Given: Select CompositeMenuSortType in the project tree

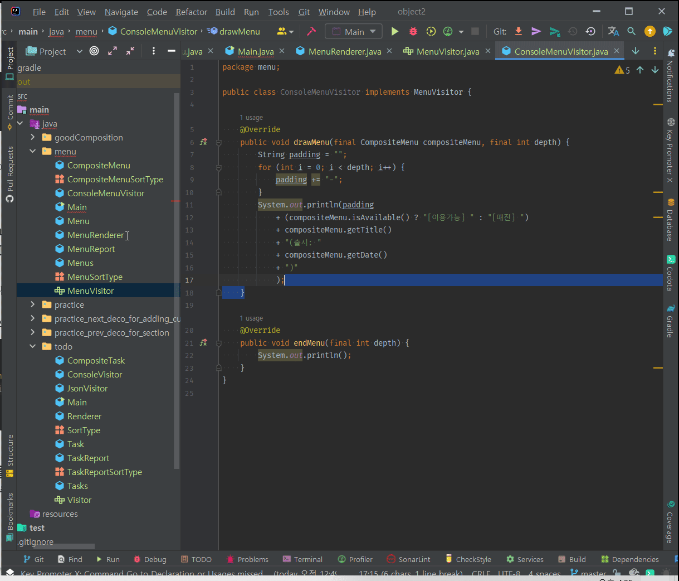Looking at the screenshot, I should pos(115,179).
